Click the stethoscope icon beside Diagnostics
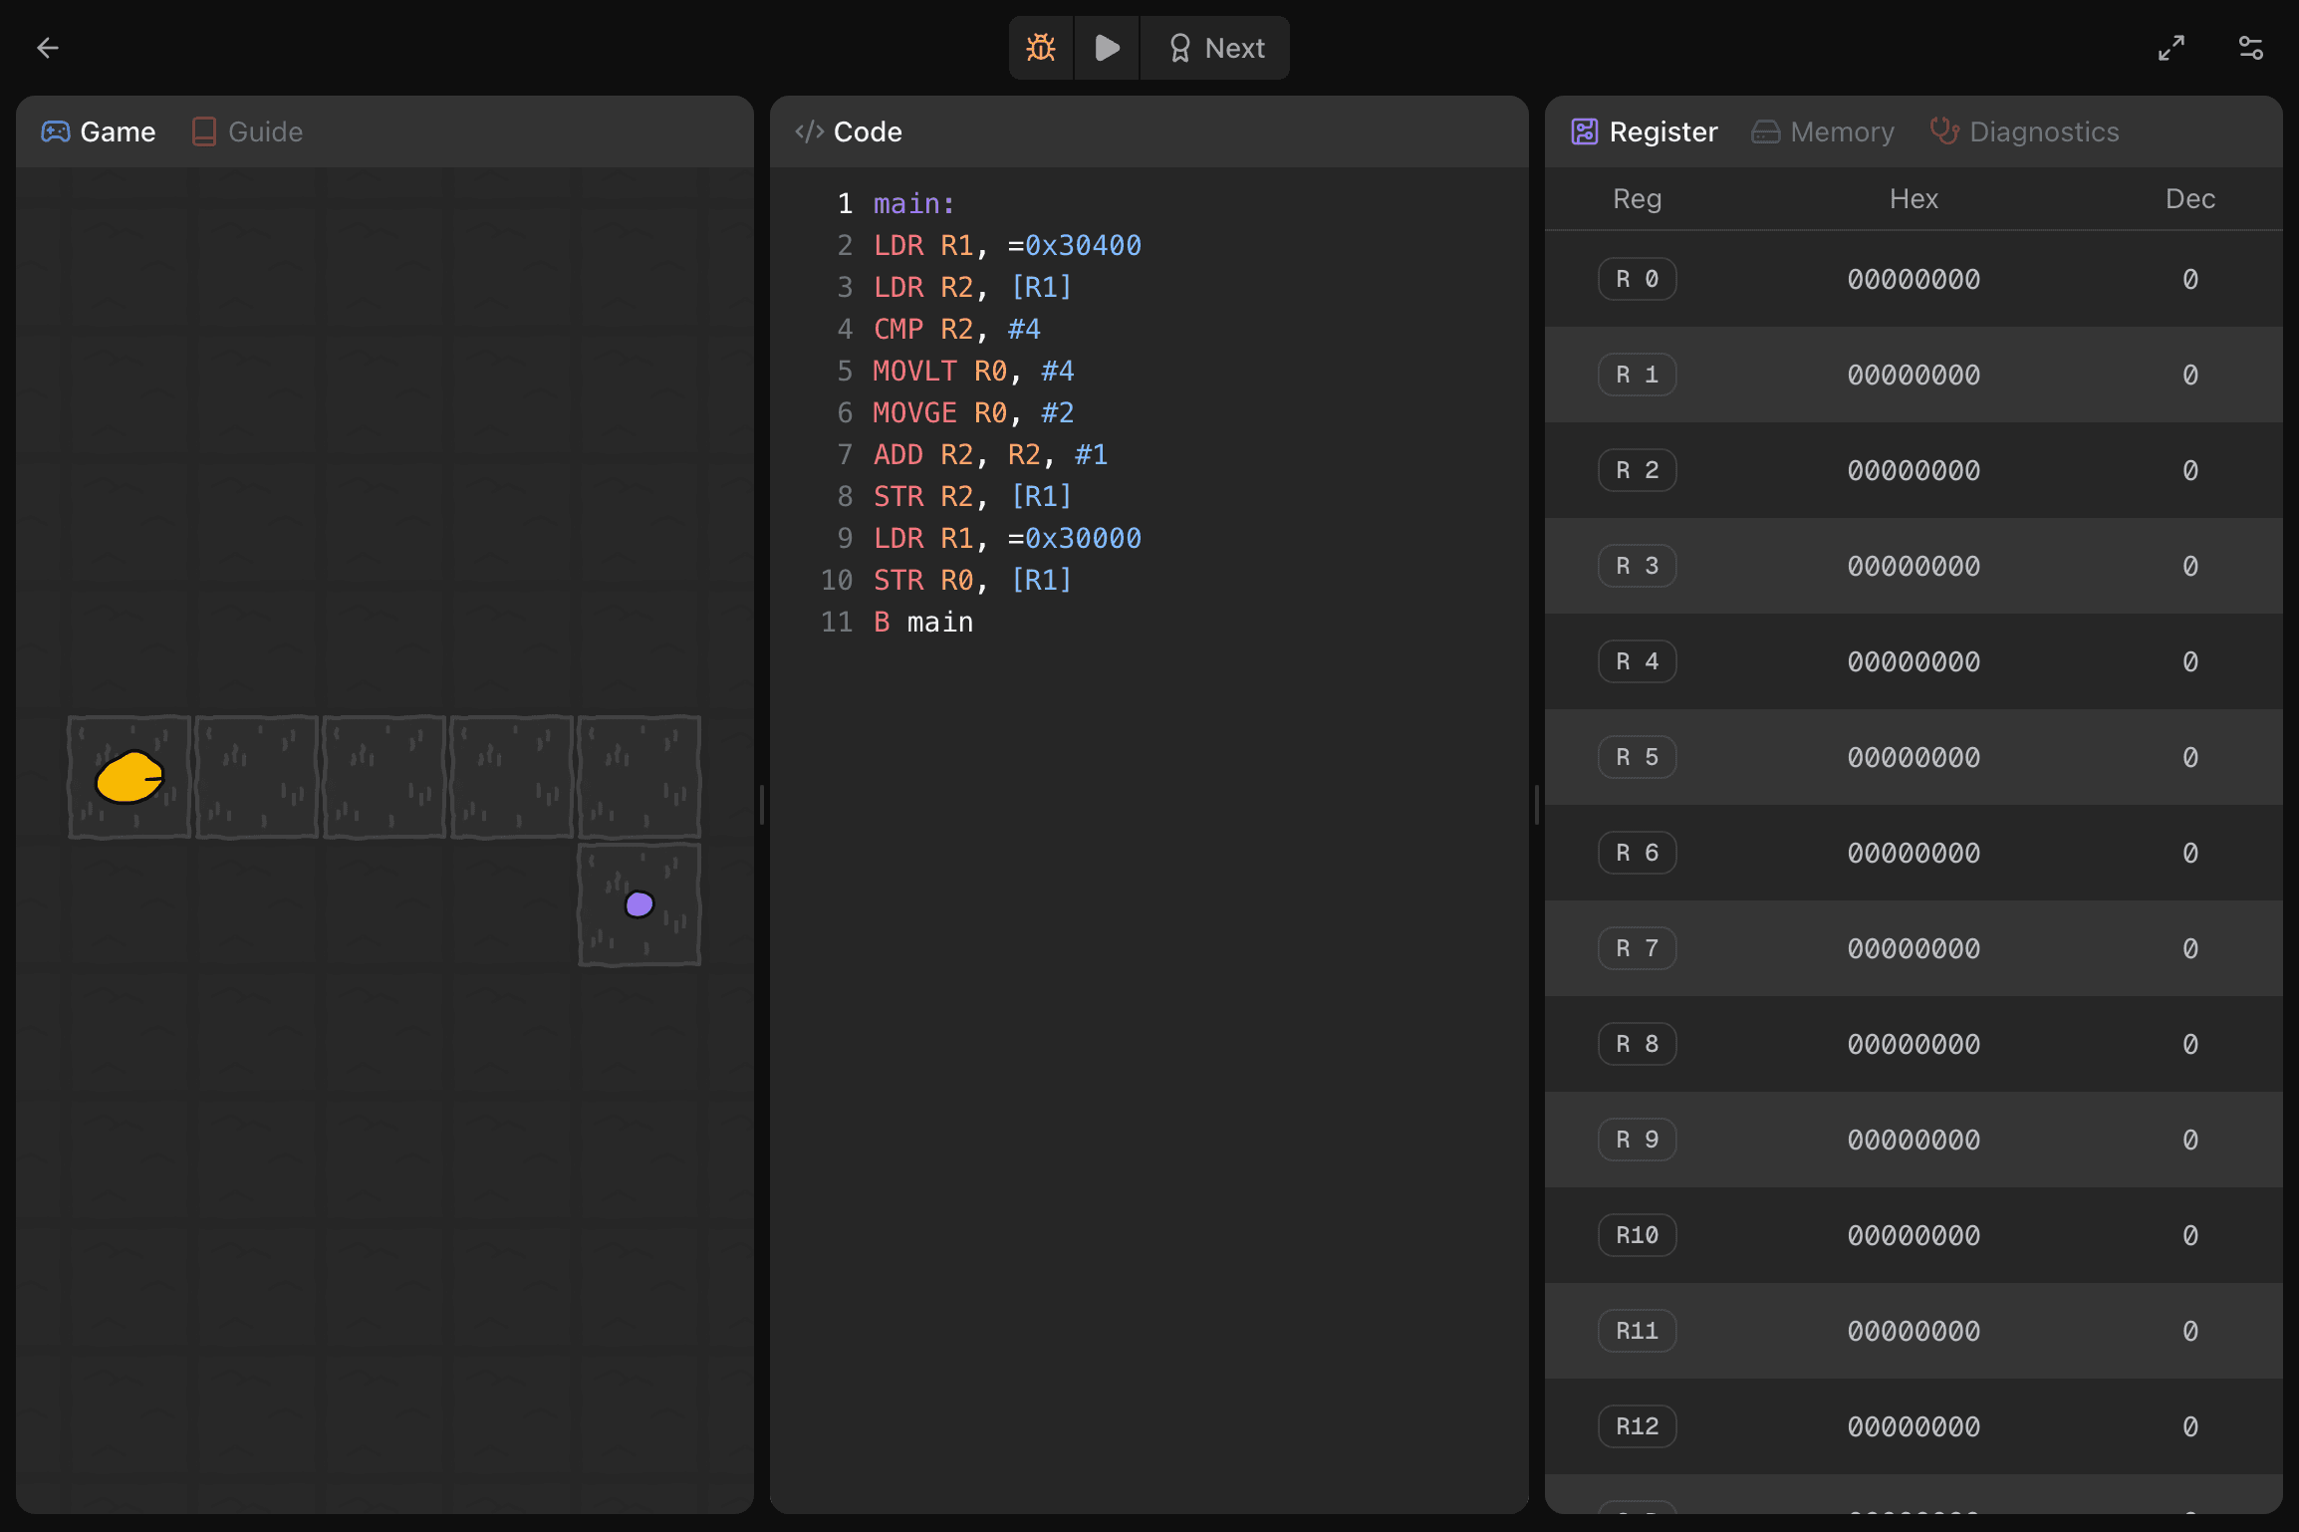Screen dimensions: 2299x1532 pyautogui.click(x=1944, y=130)
